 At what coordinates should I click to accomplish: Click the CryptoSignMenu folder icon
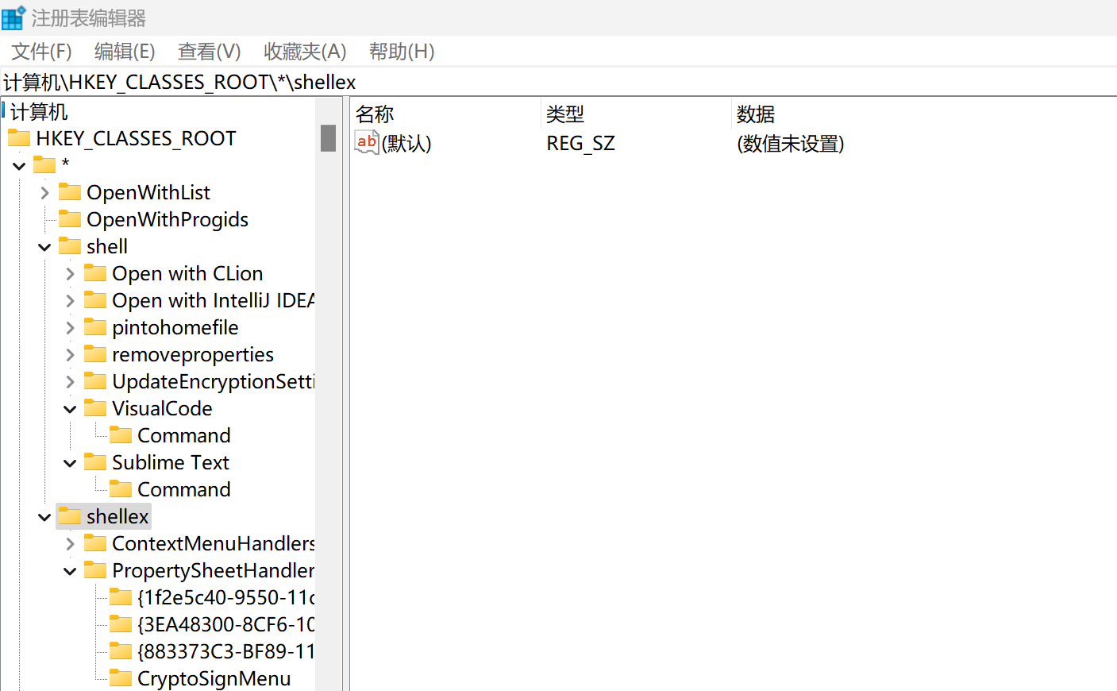click(121, 678)
